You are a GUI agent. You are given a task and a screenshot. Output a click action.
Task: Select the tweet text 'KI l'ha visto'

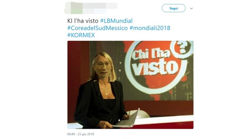(x=83, y=21)
